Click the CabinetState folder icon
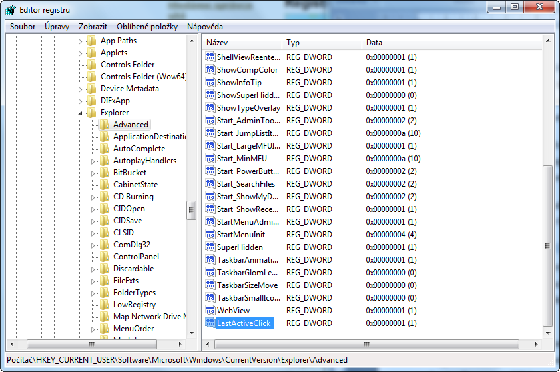560x372 pixels. coord(105,185)
